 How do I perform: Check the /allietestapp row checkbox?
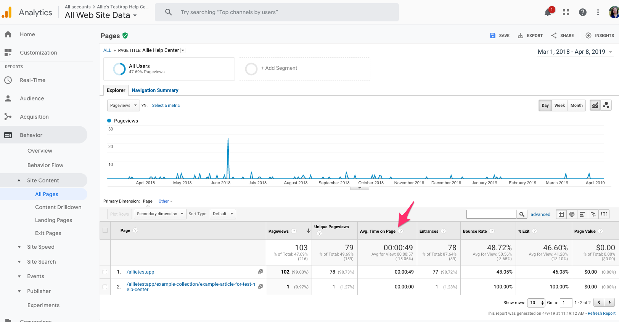(105, 272)
